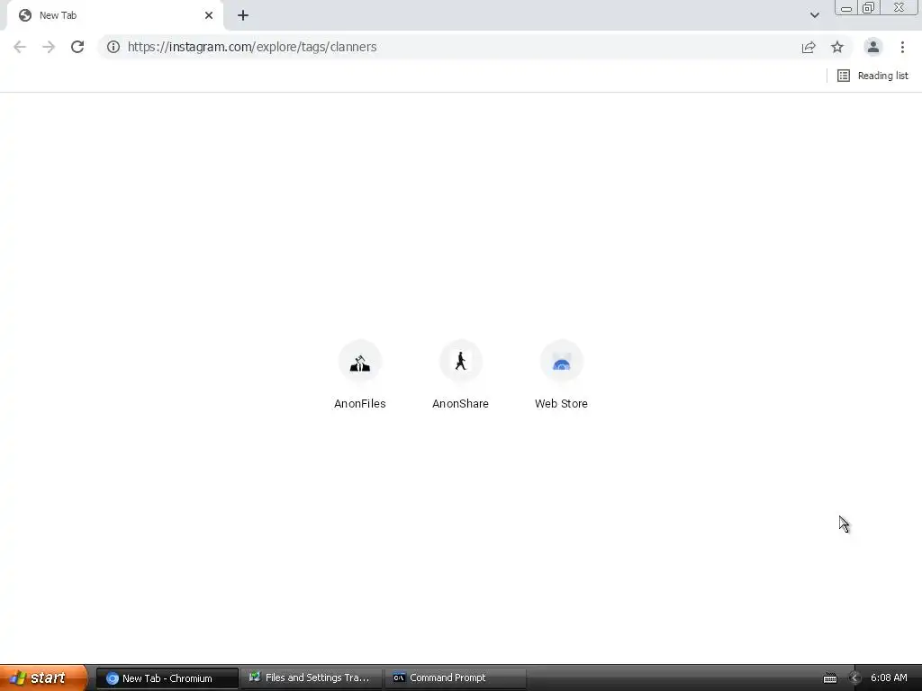
Task: Share this page icon in address bar
Action: (x=809, y=47)
